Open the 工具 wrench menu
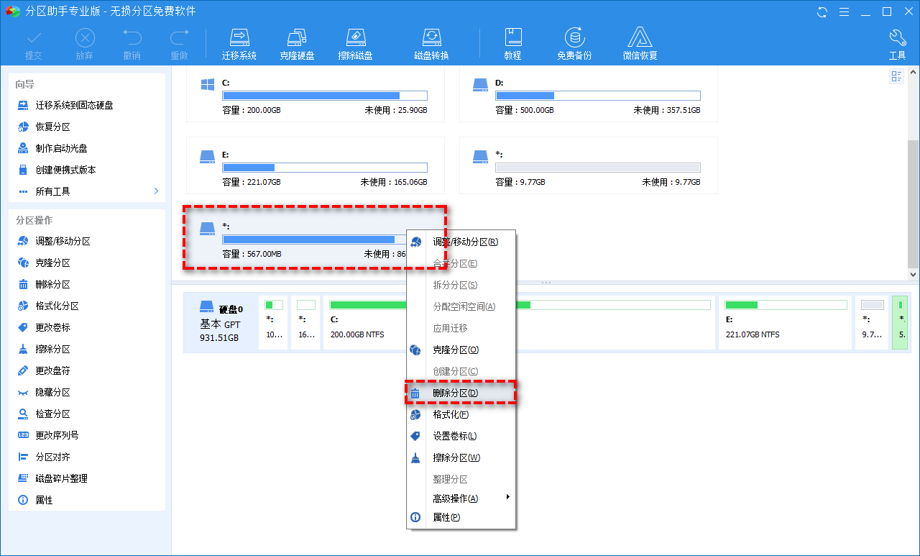This screenshot has width=920, height=556. click(898, 43)
